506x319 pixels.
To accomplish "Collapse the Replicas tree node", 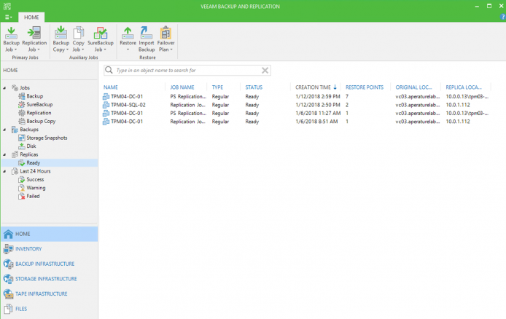I will click(4, 154).
